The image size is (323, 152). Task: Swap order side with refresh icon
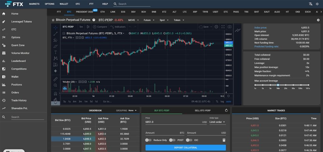coord(226,110)
